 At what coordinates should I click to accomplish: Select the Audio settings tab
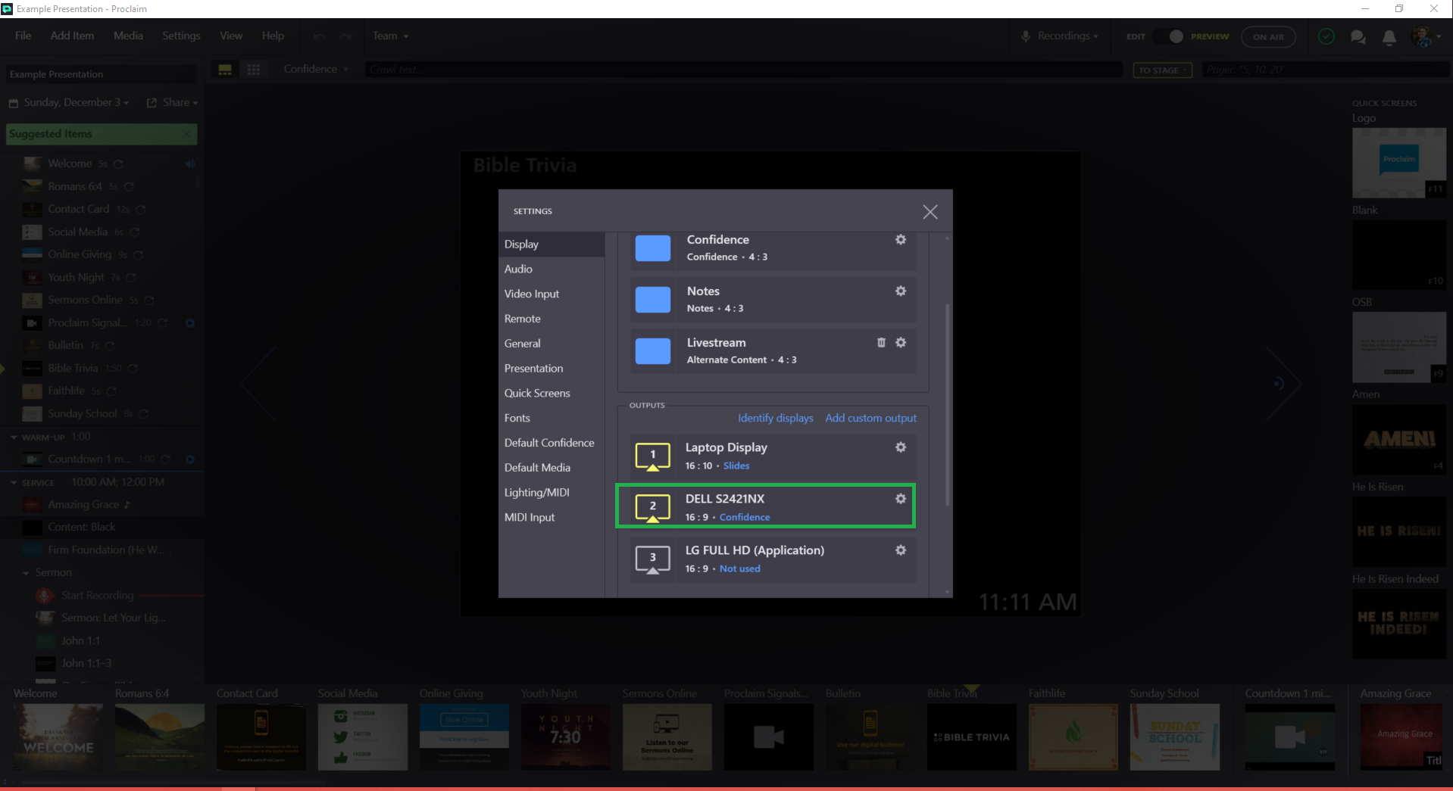tap(552, 269)
